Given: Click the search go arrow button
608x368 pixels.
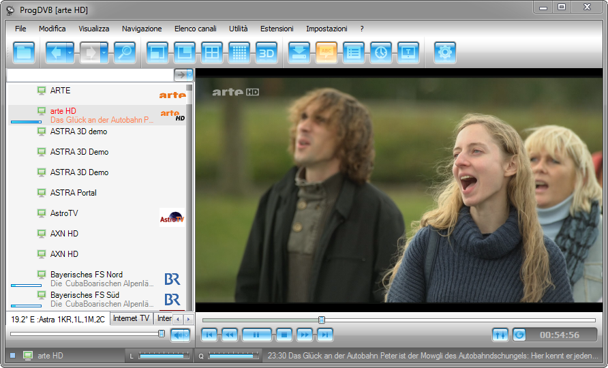Looking at the screenshot, I should [181, 74].
